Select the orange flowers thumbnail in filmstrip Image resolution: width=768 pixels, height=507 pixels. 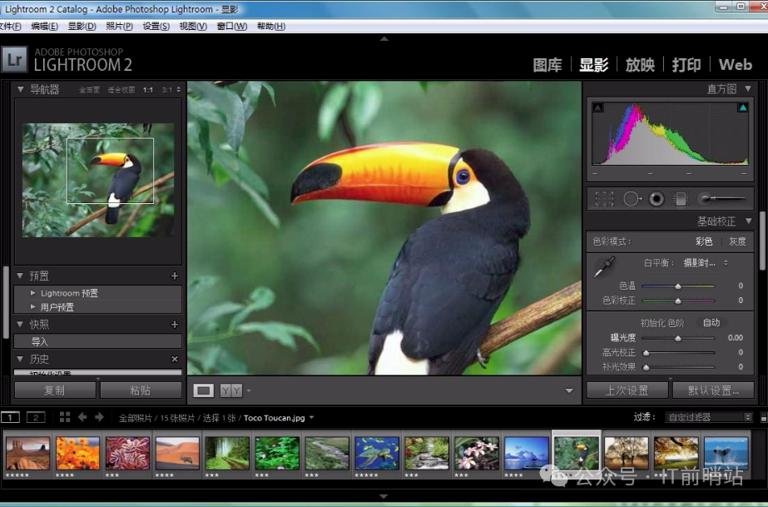pyautogui.click(x=77, y=453)
